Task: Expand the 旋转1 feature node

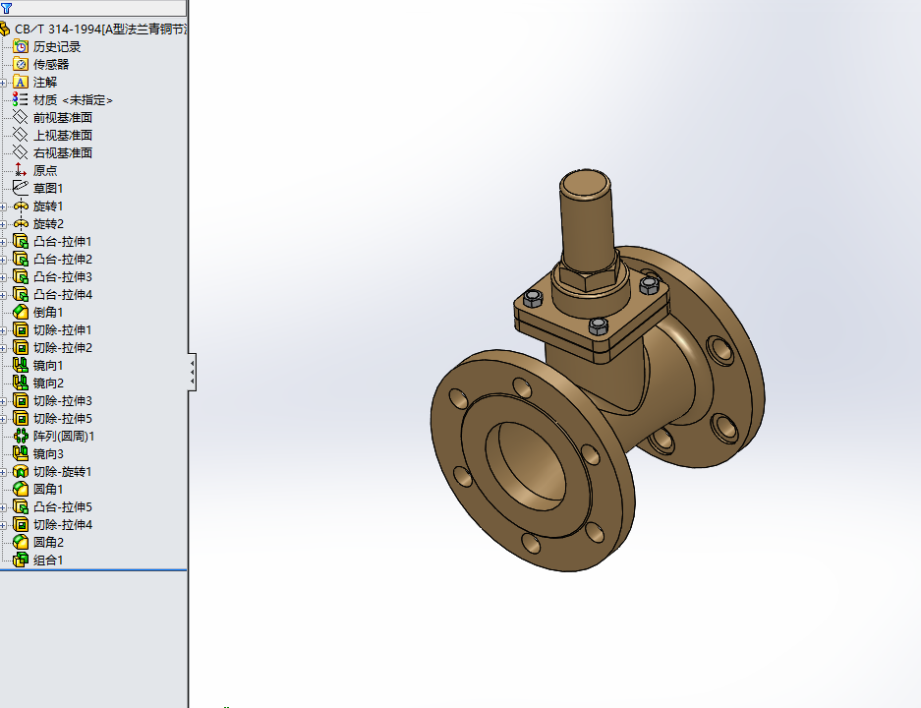Action: [x=3, y=206]
